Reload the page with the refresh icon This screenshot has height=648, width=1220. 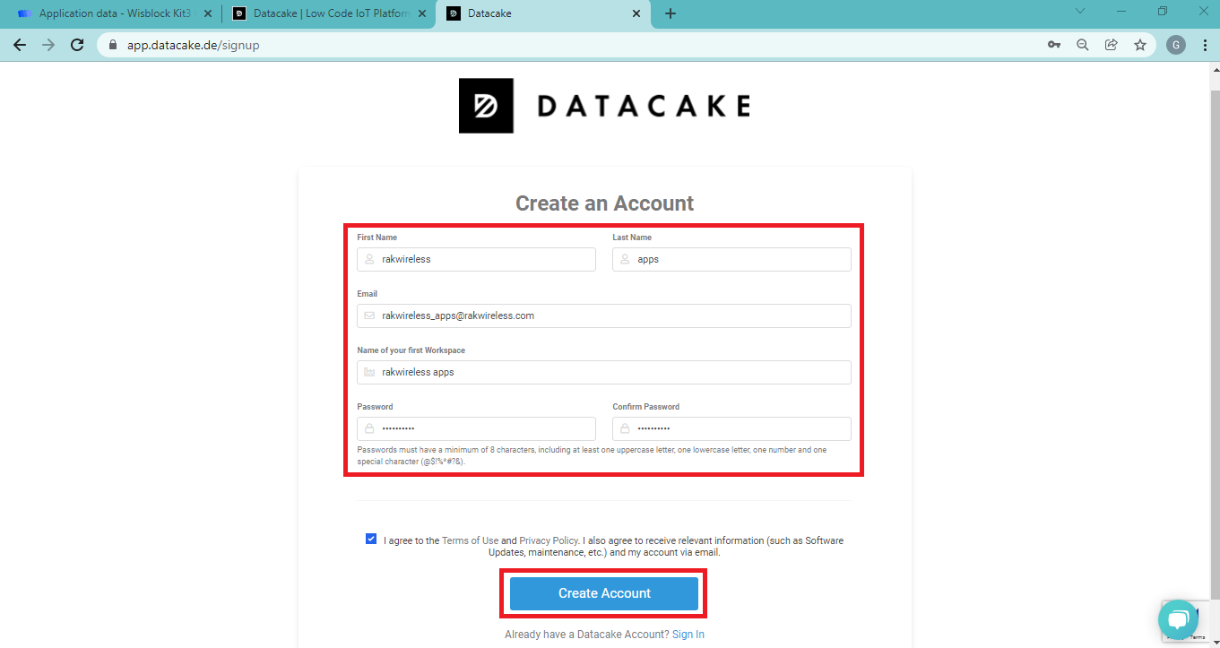[77, 45]
